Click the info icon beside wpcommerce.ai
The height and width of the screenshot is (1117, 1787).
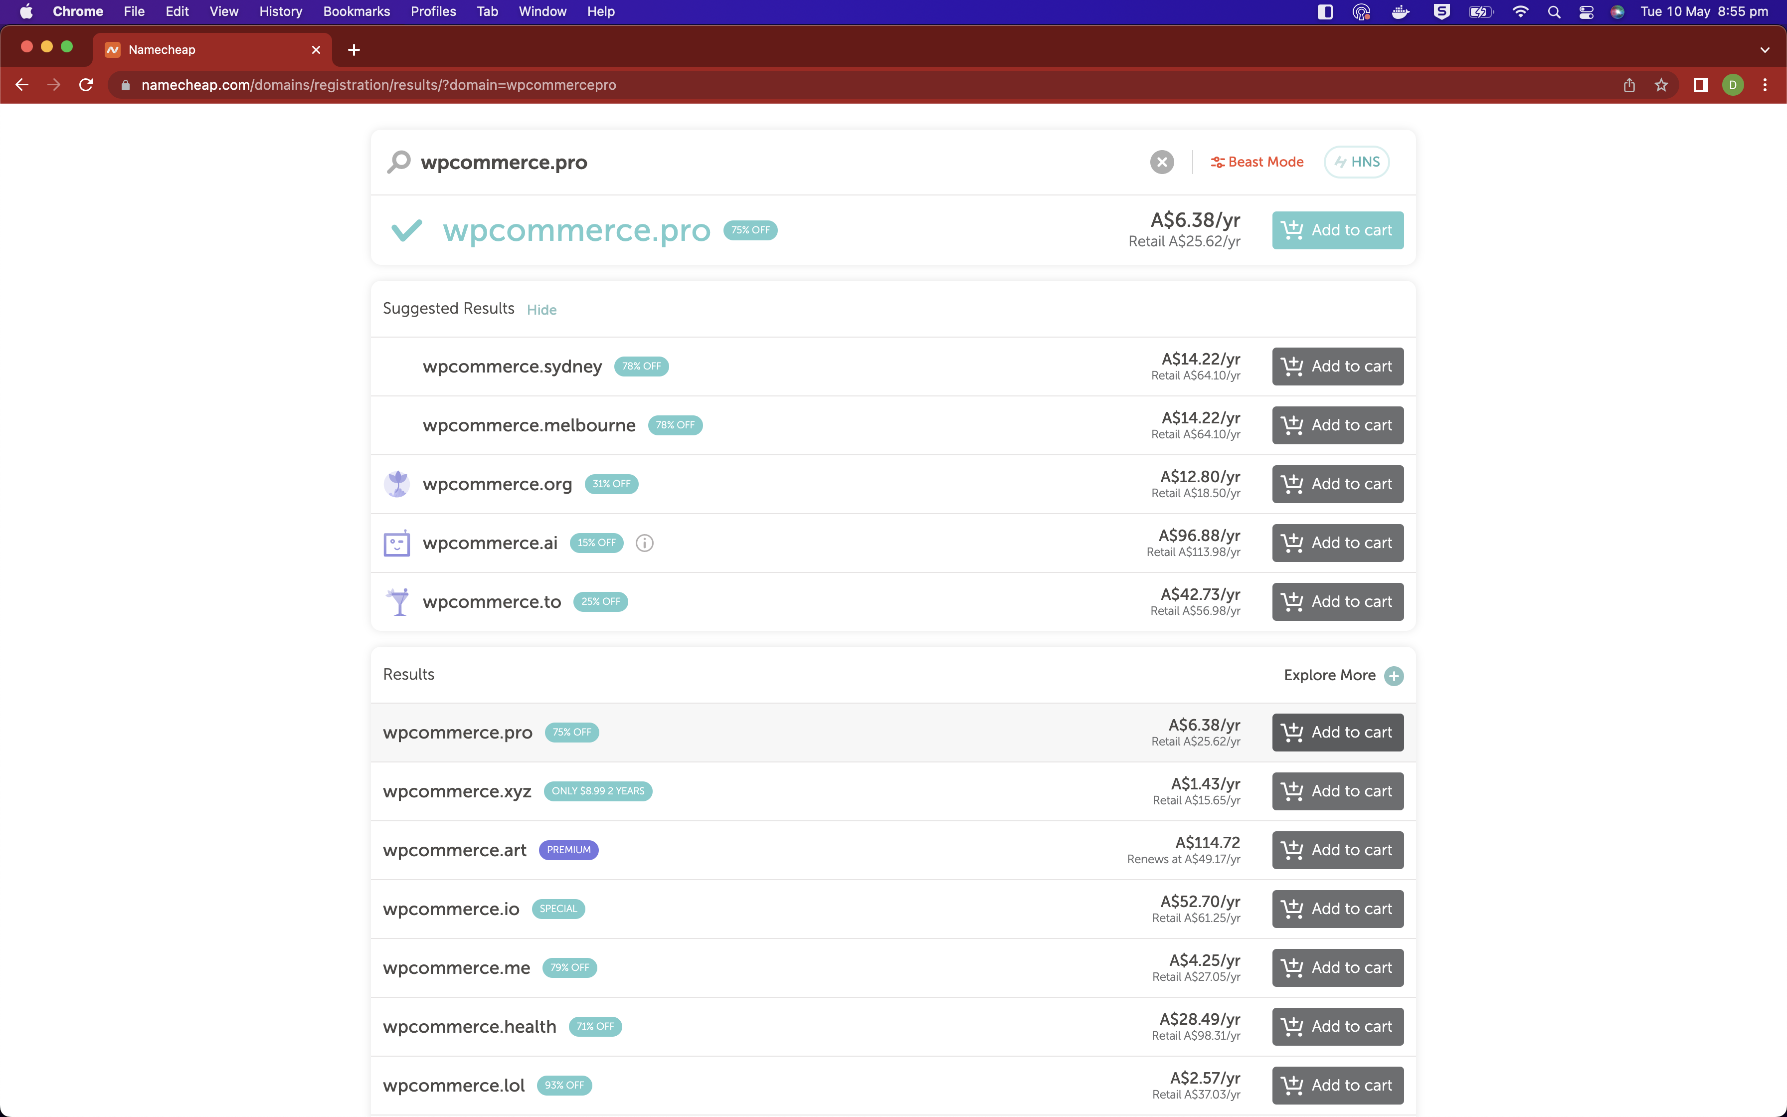point(644,543)
